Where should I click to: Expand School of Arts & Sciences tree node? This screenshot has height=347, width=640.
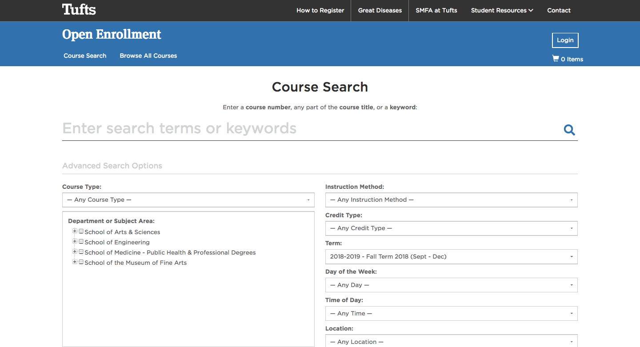click(x=75, y=231)
